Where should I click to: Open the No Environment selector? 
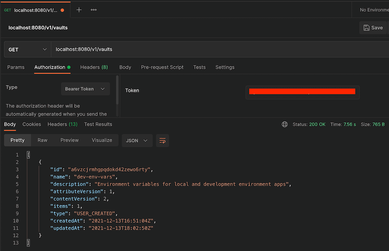(x=374, y=10)
